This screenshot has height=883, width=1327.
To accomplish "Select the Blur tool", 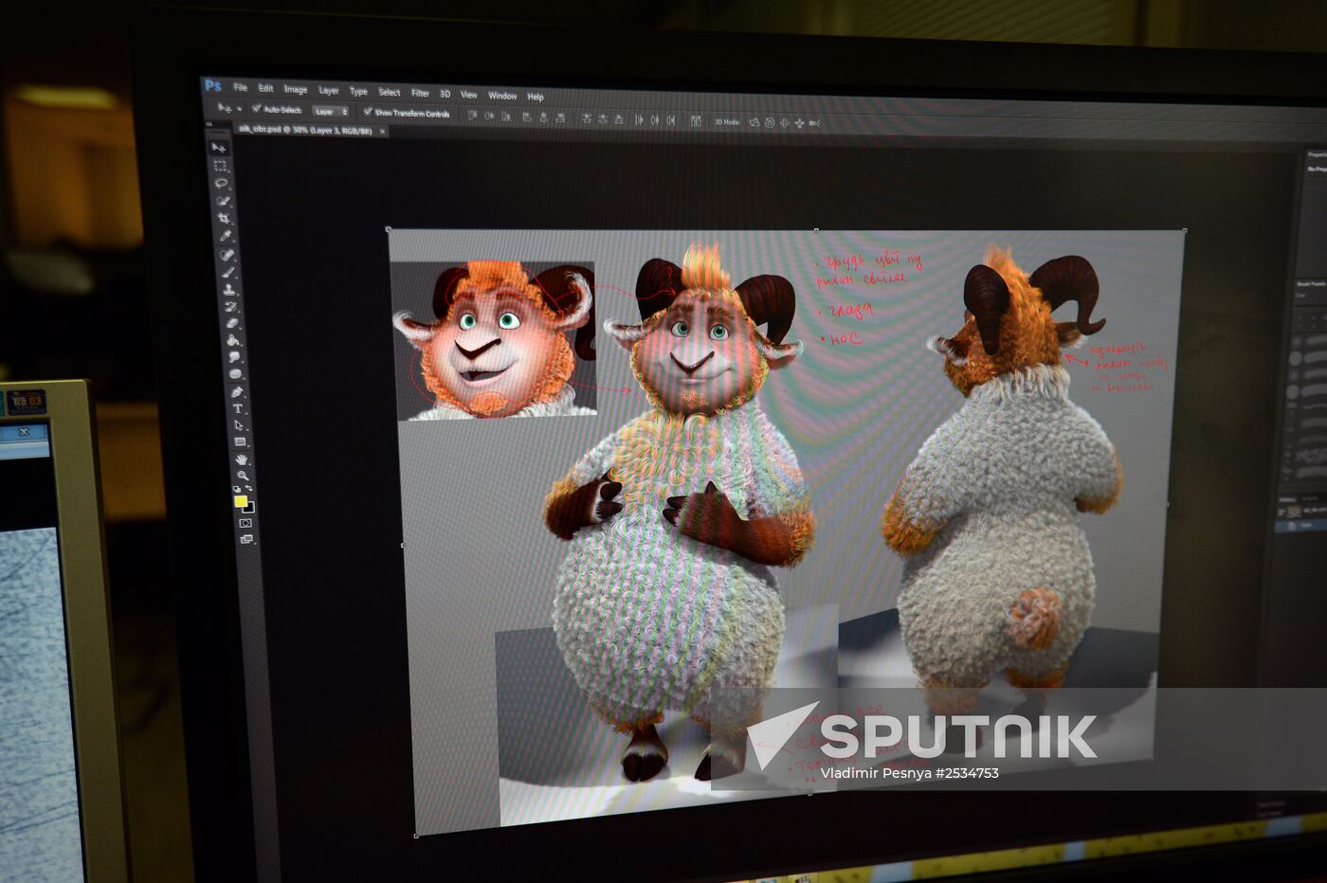I will pyautogui.click(x=234, y=356).
